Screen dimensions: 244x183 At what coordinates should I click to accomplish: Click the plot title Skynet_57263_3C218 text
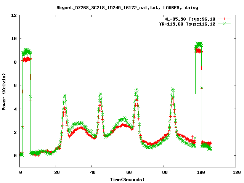click(x=127, y=8)
